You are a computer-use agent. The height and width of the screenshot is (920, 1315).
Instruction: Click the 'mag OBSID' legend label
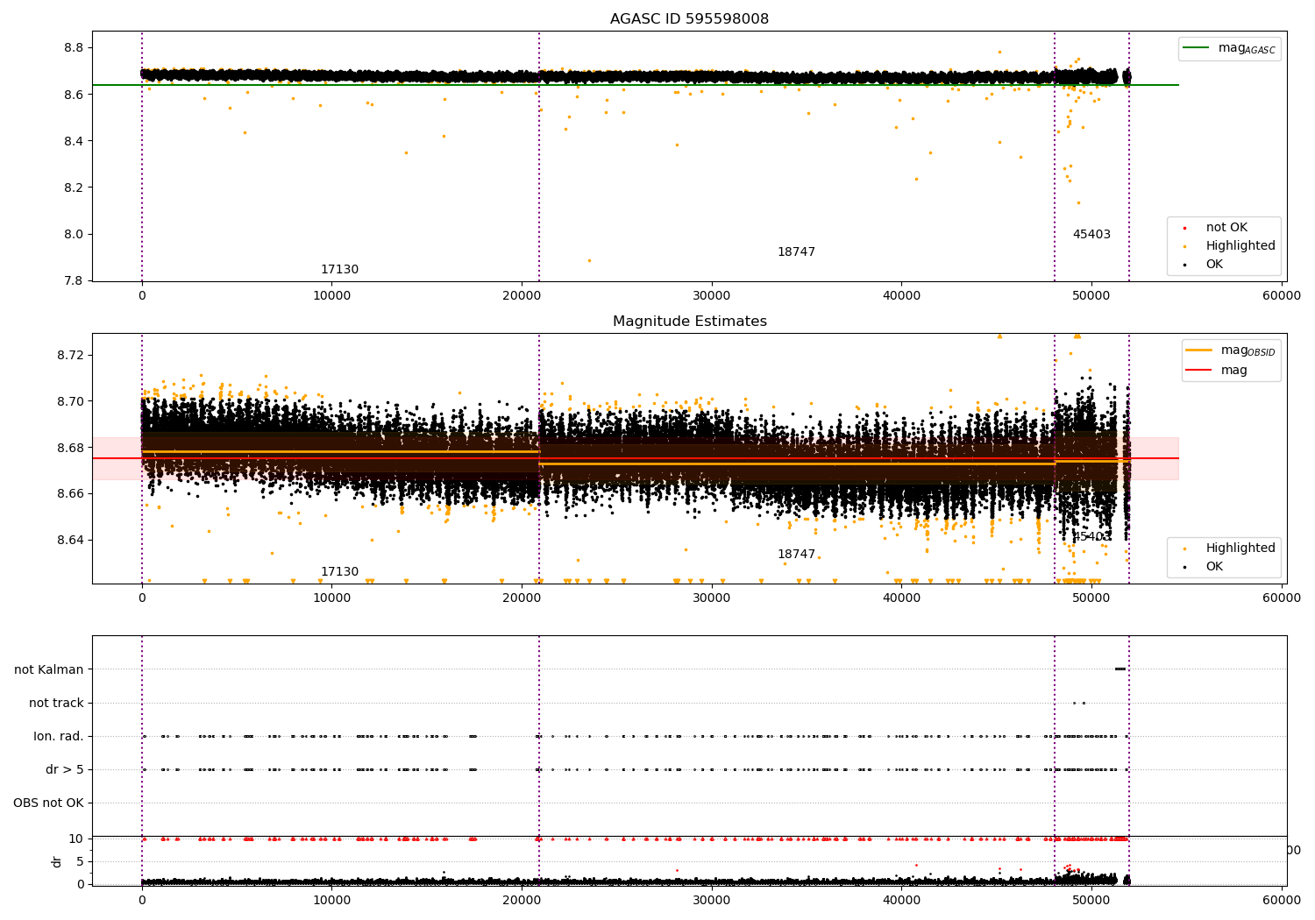1248,350
